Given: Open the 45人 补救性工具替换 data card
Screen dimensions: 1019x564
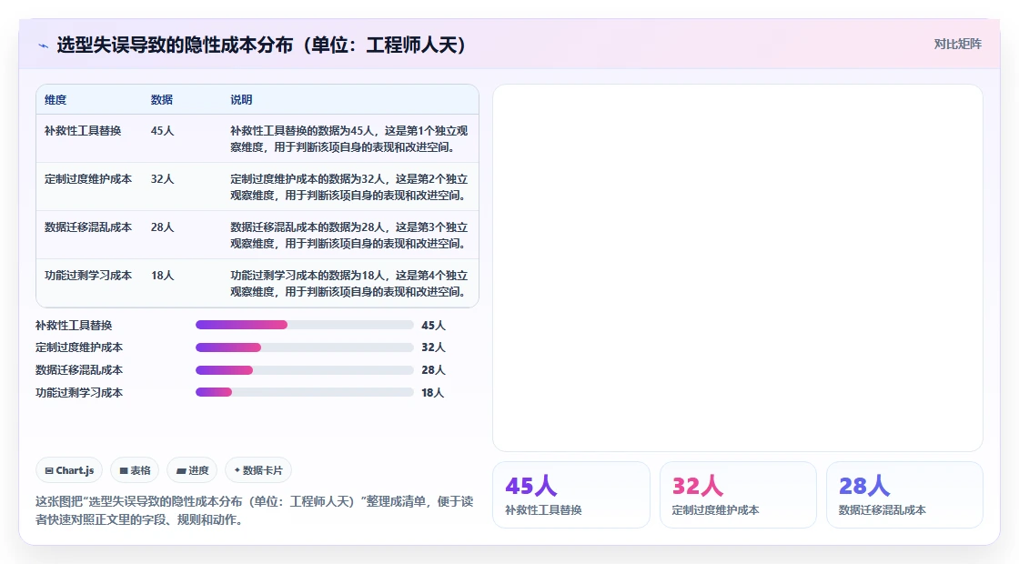Looking at the screenshot, I should coord(571,495).
